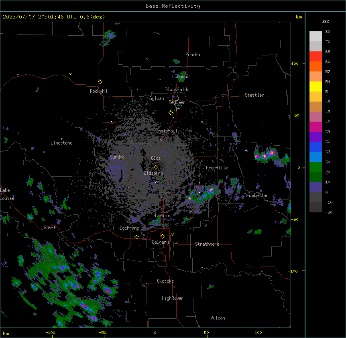Click the RockyMH label
The height and width of the screenshot is (338, 346).
pyautogui.click(x=98, y=91)
